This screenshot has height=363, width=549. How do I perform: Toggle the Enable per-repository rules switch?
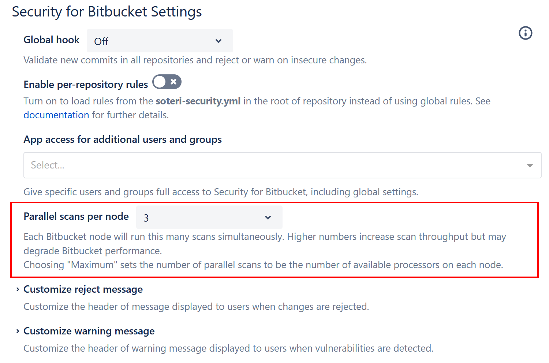coord(167,82)
